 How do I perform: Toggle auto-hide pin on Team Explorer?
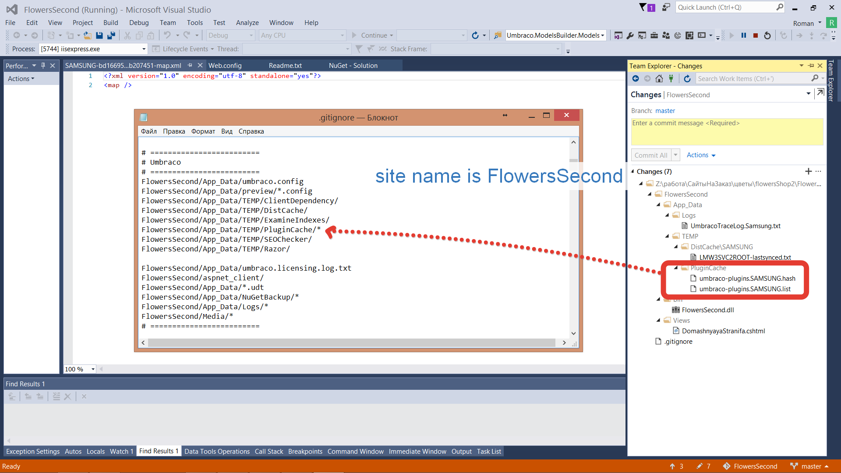[811, 66]
